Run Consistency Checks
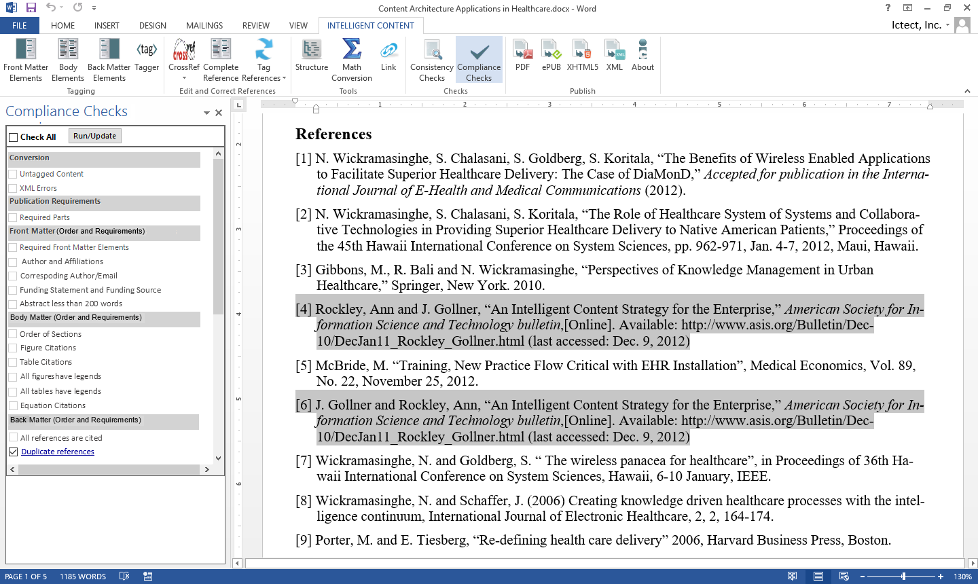Screen dimensions: 978x584 point(432,60)
